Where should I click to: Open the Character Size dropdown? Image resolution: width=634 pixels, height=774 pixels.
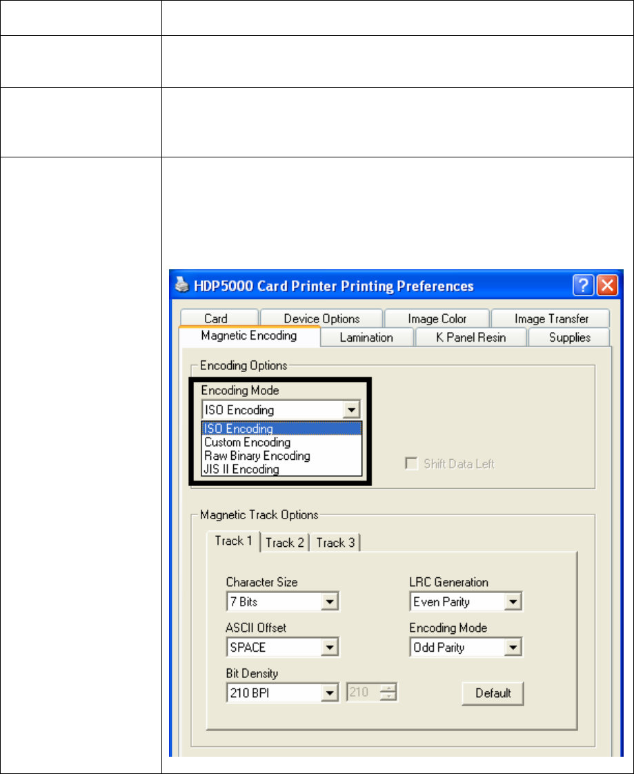(x=283, y=601)
